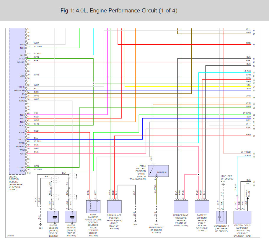Click the E24 ground symbol near crankshaft sensor

tap(135, 221)
